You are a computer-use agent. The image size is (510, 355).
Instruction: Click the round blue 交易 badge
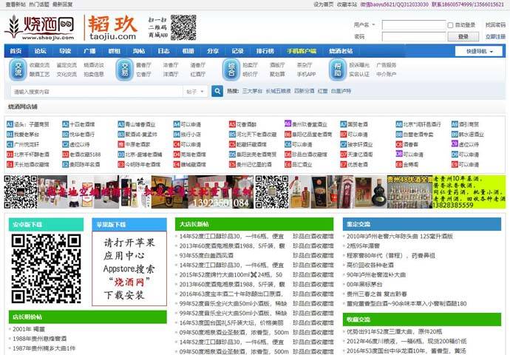tap(124, 70)
